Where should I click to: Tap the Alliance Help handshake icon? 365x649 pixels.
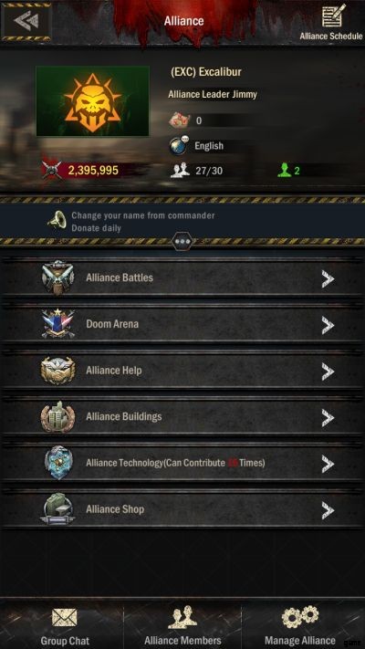[57, 370]
